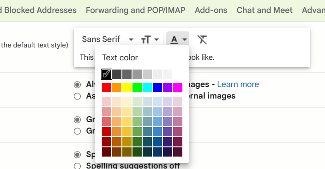Choose the magenta swatch
The width and height of the screenshot is (325, 169).
(178, 87)
